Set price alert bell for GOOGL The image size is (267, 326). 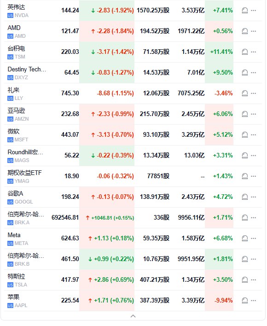(245, 197)
